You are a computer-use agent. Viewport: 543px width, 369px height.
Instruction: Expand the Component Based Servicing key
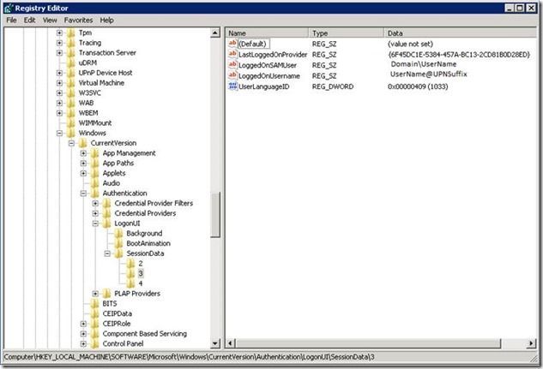83,334
